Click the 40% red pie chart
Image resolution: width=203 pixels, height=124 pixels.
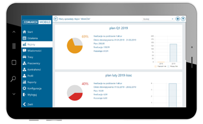(x=75, y=93)
